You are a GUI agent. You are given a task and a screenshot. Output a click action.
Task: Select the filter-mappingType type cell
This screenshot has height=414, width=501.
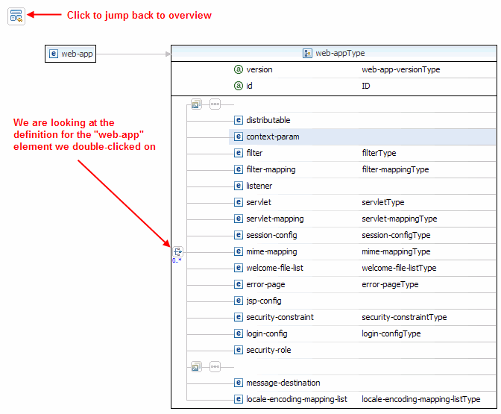point(395,169)
